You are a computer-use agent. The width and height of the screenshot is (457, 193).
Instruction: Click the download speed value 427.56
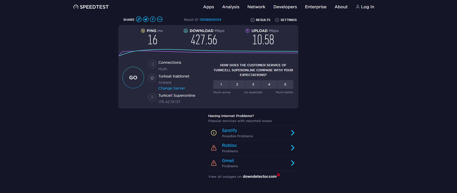[x=204, y=40]
